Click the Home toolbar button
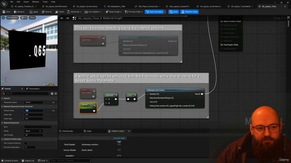 (x=60, y=12)
